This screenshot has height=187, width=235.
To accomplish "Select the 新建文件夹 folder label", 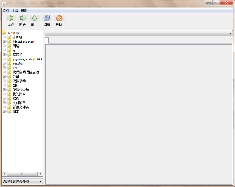I will [x=21, y=107].
